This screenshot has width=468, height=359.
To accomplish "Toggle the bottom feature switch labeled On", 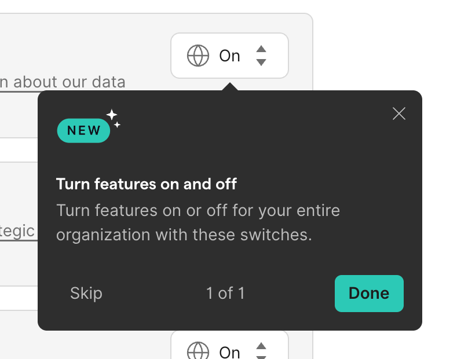I will [229, 351].
